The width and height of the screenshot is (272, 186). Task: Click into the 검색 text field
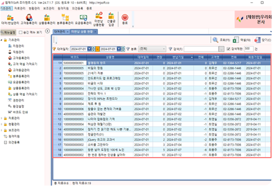click(x=201, y=49)
